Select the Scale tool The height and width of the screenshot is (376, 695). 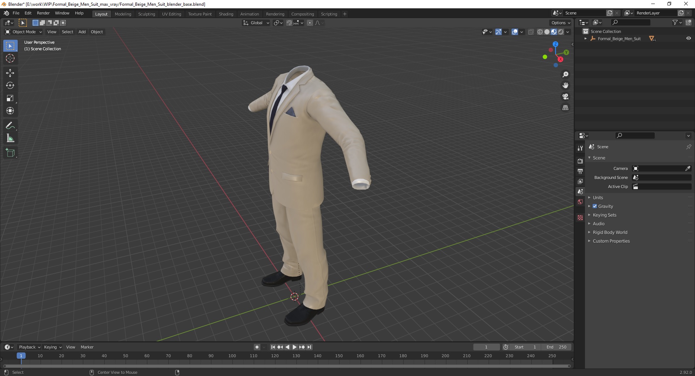click(x=10, y=98)
